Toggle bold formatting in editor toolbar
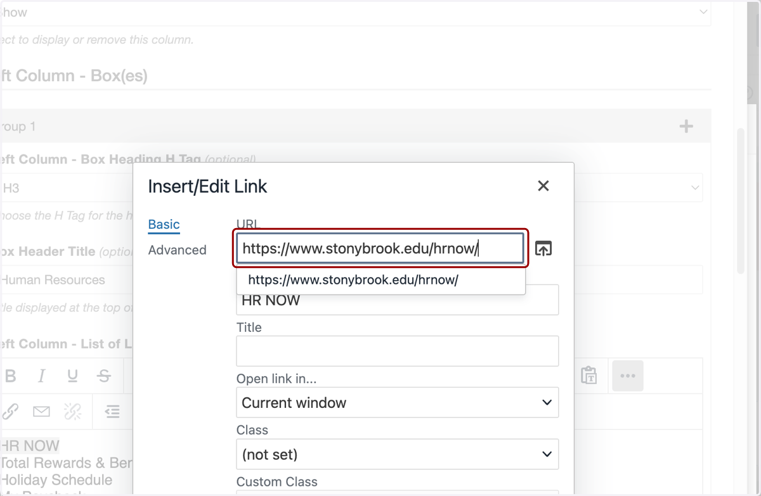Screen dimensions: 761x496 (10, 376)
